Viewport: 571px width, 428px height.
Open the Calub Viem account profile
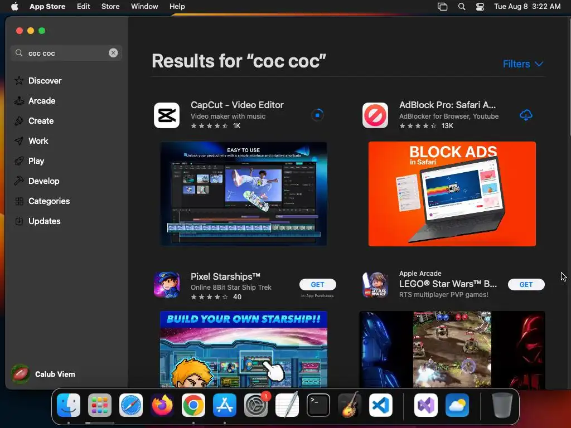coord(43,374)
